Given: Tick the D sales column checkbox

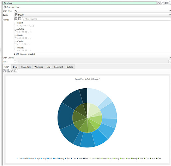Looking at the screenshot, I should (16, 49).
